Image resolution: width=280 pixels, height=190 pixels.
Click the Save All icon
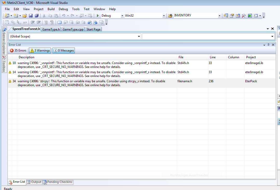coord(37,16)
